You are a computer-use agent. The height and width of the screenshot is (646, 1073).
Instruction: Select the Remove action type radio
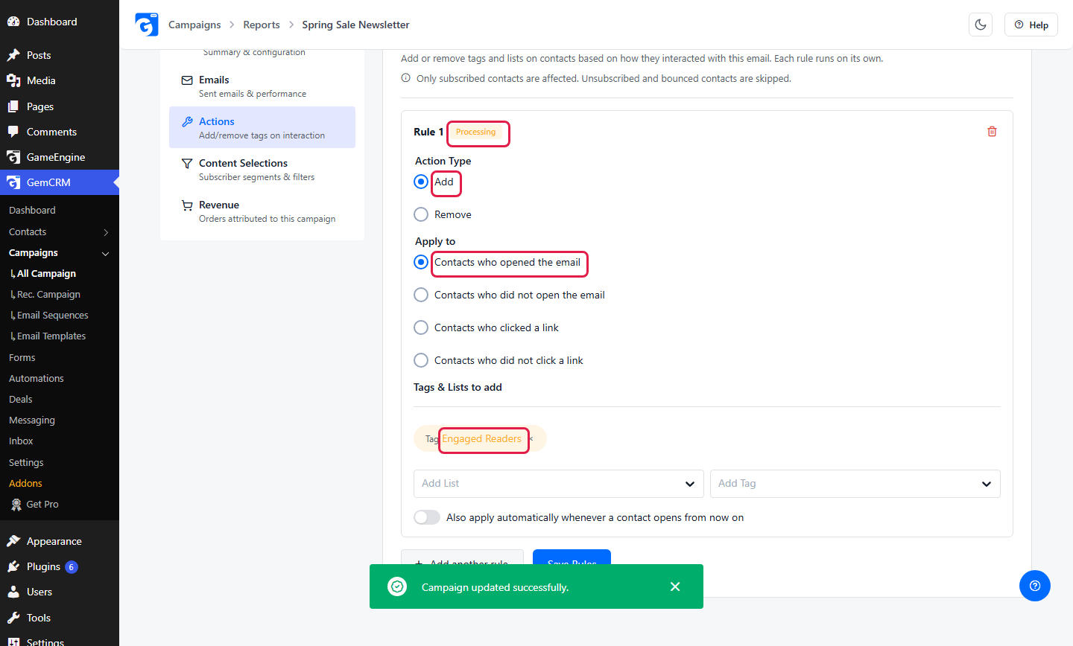coord(421,214)
